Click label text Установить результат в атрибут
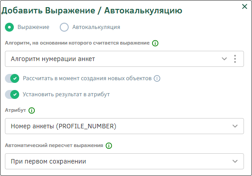The width and height of the screenshot is (252, 176). tap(66, 94)
